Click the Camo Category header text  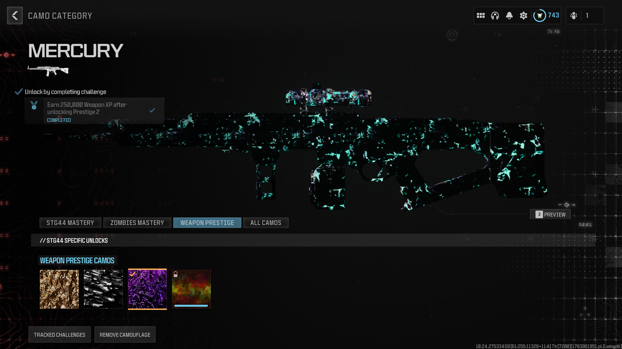(60, 16)
